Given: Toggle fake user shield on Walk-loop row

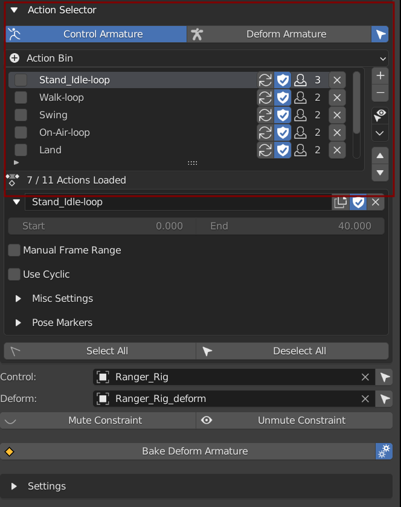Looking at the screenshot, I should click(283, 97).
